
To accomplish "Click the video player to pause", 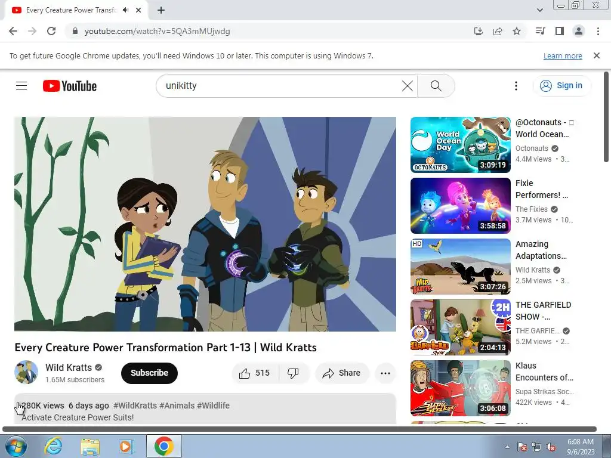I will coord(205,224).
